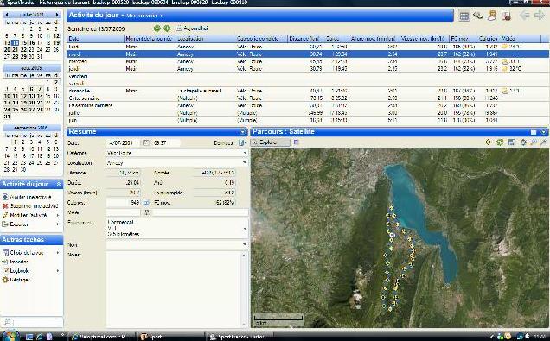Image resolution: width=550 pixels, height=341 pixels.
Task: Sort by the Calories column header
Action: tap(489, 39)
